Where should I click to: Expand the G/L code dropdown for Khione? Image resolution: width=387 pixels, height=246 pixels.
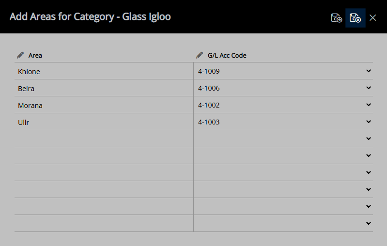click(x=368, y=71)
